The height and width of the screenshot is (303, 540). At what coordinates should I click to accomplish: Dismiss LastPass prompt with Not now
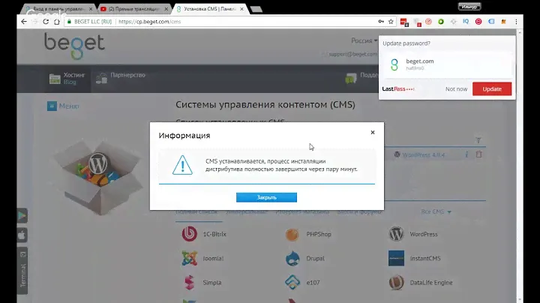point(456,88)
